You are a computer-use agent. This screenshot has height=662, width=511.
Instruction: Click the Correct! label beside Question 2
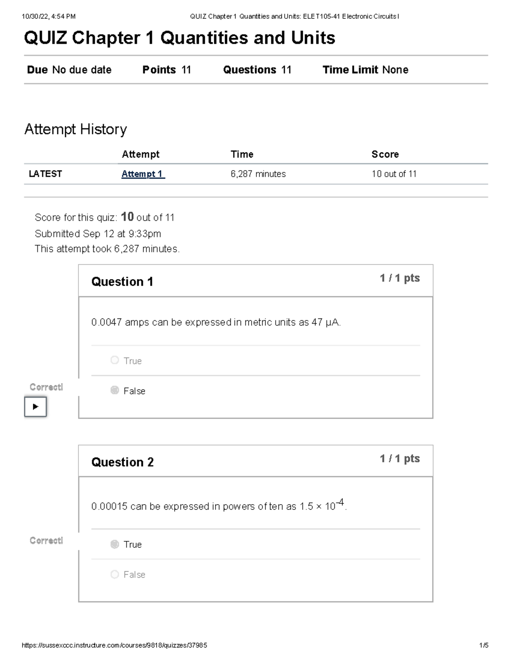(x=46, y=541)
